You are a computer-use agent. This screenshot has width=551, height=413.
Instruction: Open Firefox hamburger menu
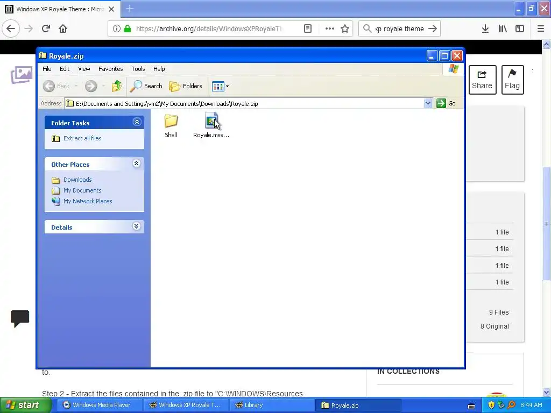541,29
